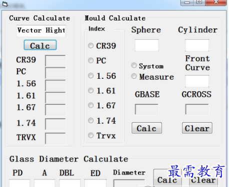This screenshot has height=187, width=229.
Task: Click the GCROSS result box
Action: pyautogui.click(x=197, y=109)
